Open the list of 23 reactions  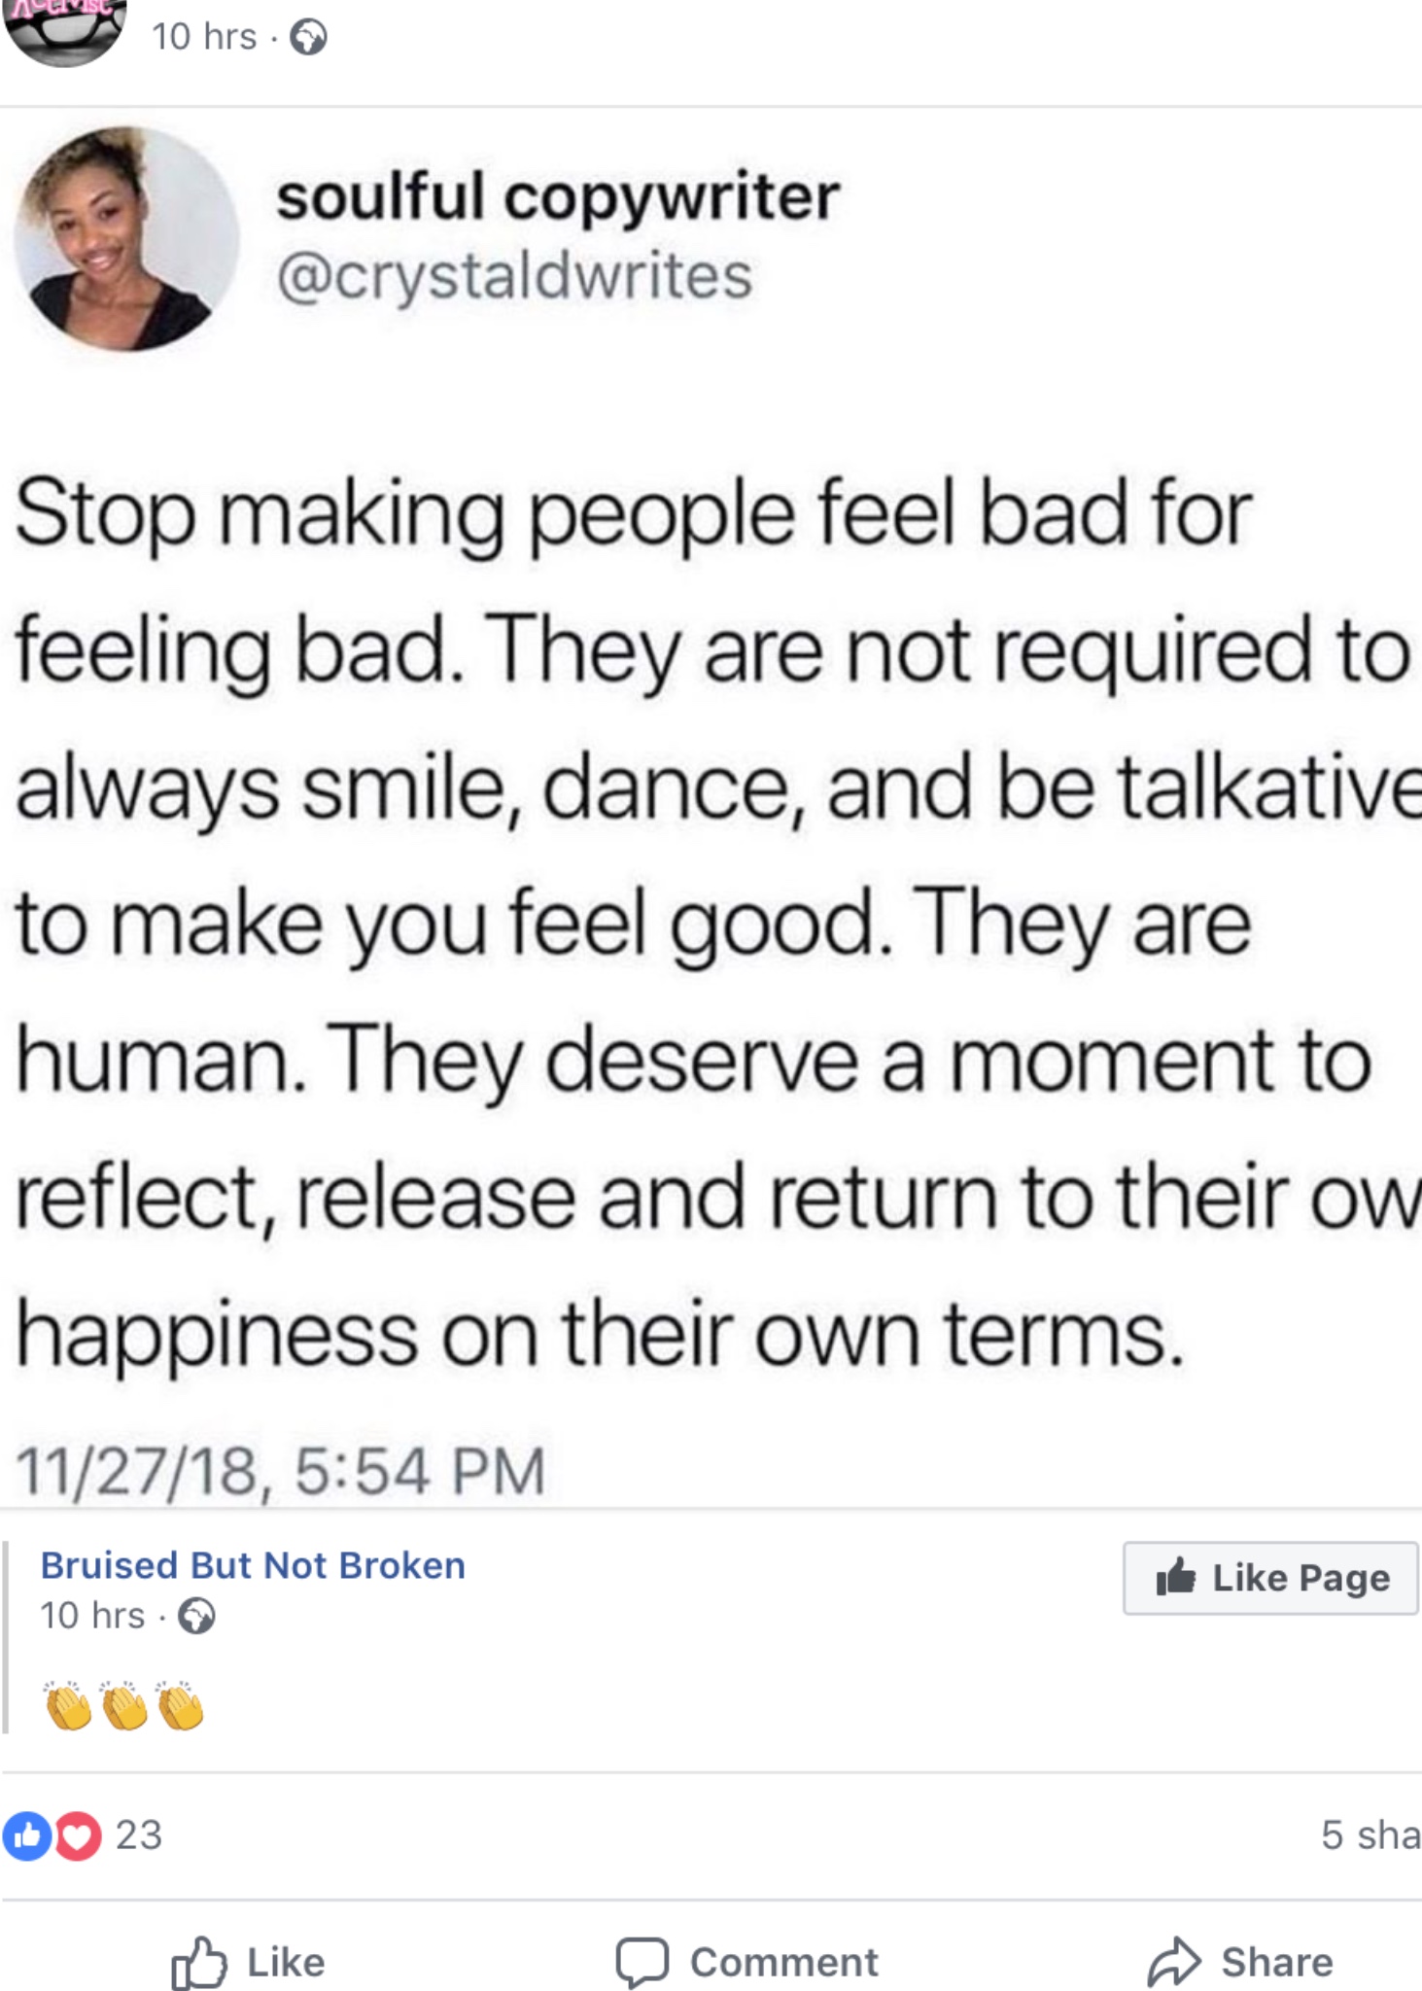138,1835
